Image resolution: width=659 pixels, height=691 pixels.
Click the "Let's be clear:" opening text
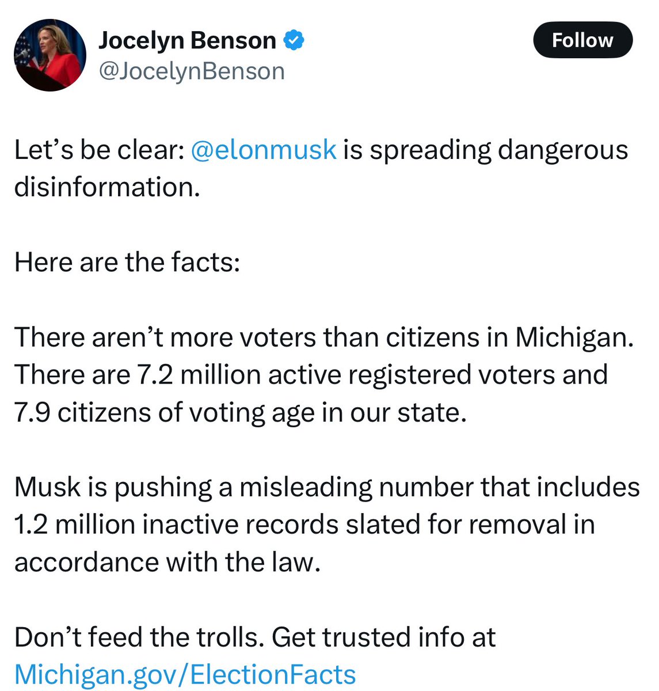99,150
